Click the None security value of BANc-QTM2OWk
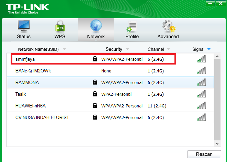 pos(106,71)
